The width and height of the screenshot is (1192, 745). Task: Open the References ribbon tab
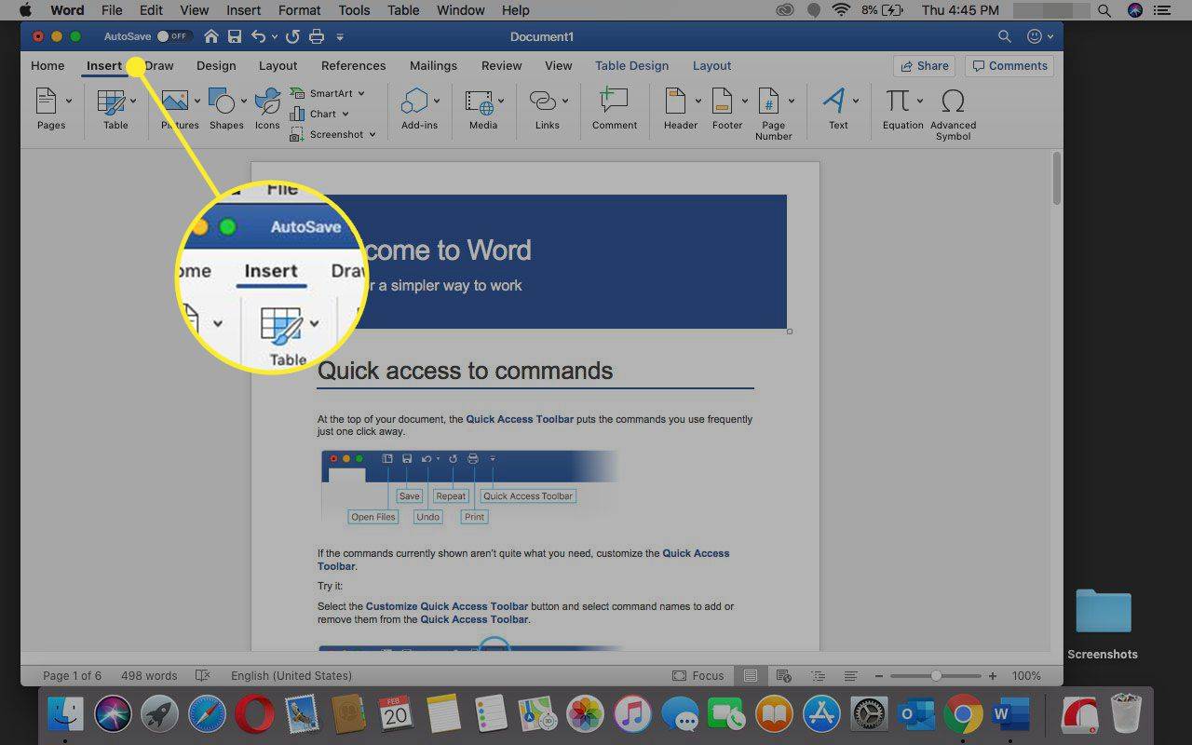[353, 65]
